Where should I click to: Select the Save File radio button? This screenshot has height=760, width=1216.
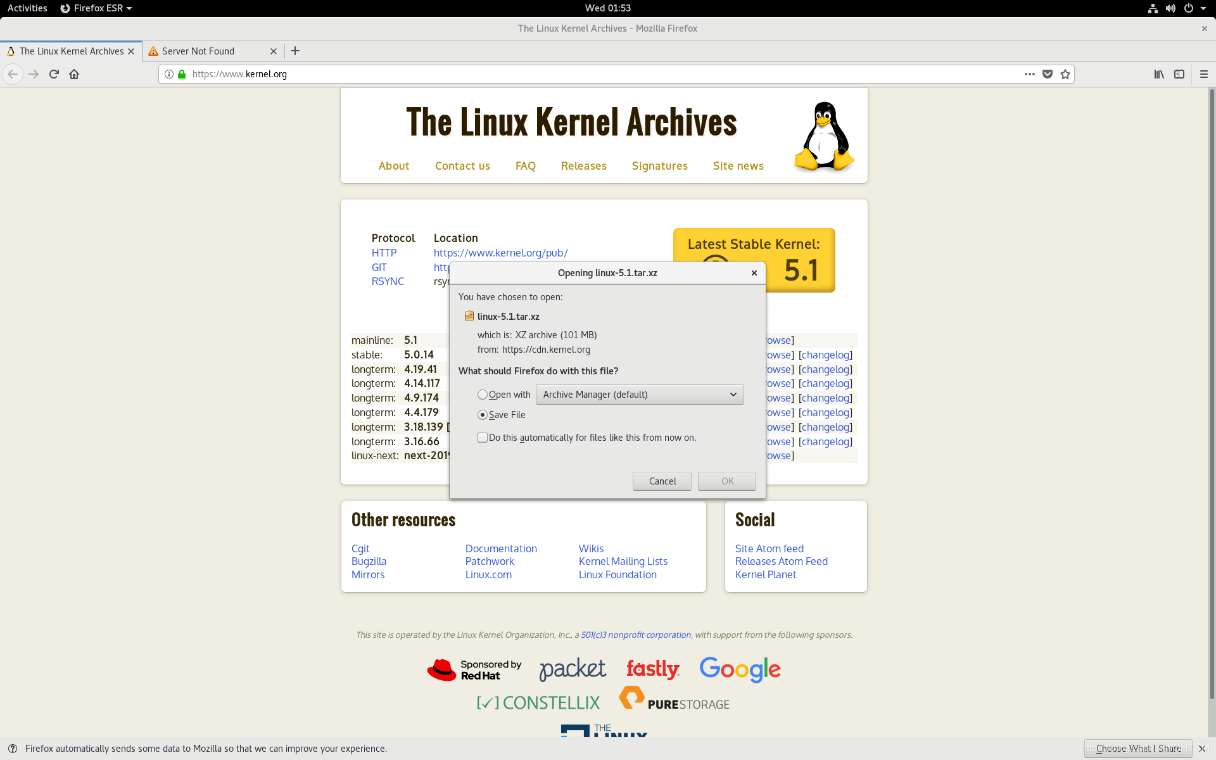[483, 415]
